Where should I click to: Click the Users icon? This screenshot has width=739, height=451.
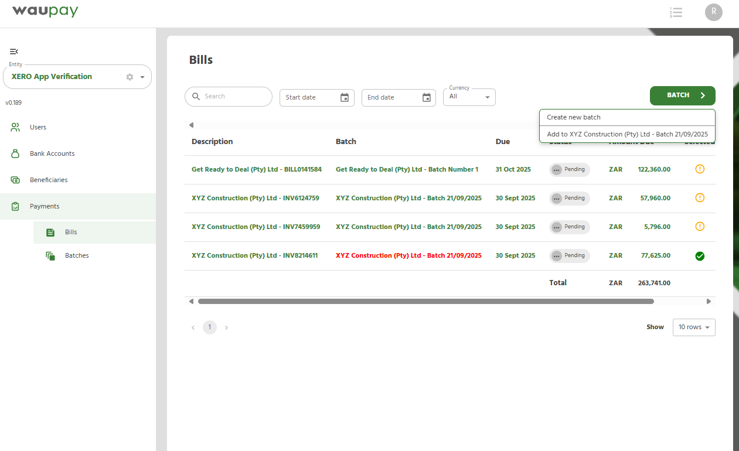tap(16, 127)
